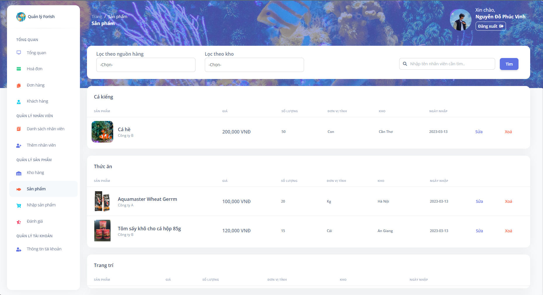Click product name Tôm sấy khô cho cá hộp 85g

149,229
